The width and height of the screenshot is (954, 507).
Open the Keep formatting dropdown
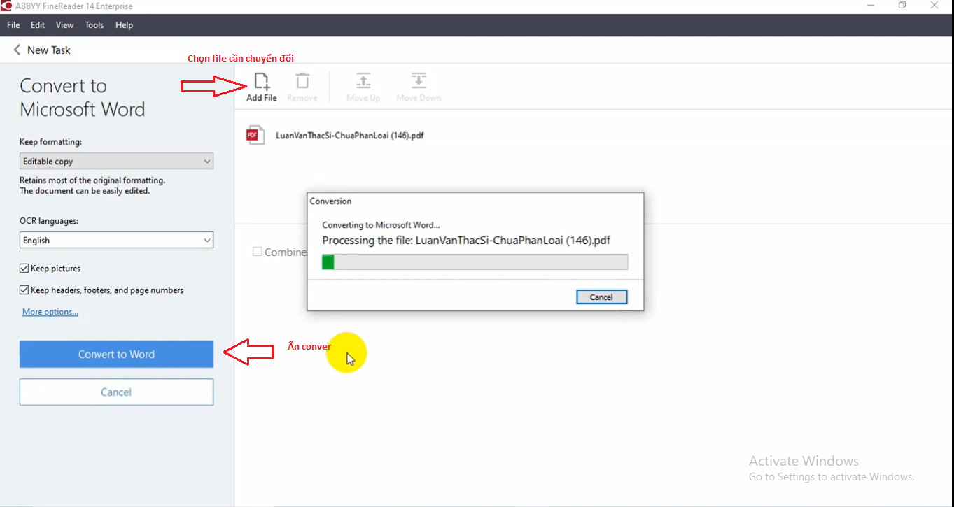coord(116,162)
